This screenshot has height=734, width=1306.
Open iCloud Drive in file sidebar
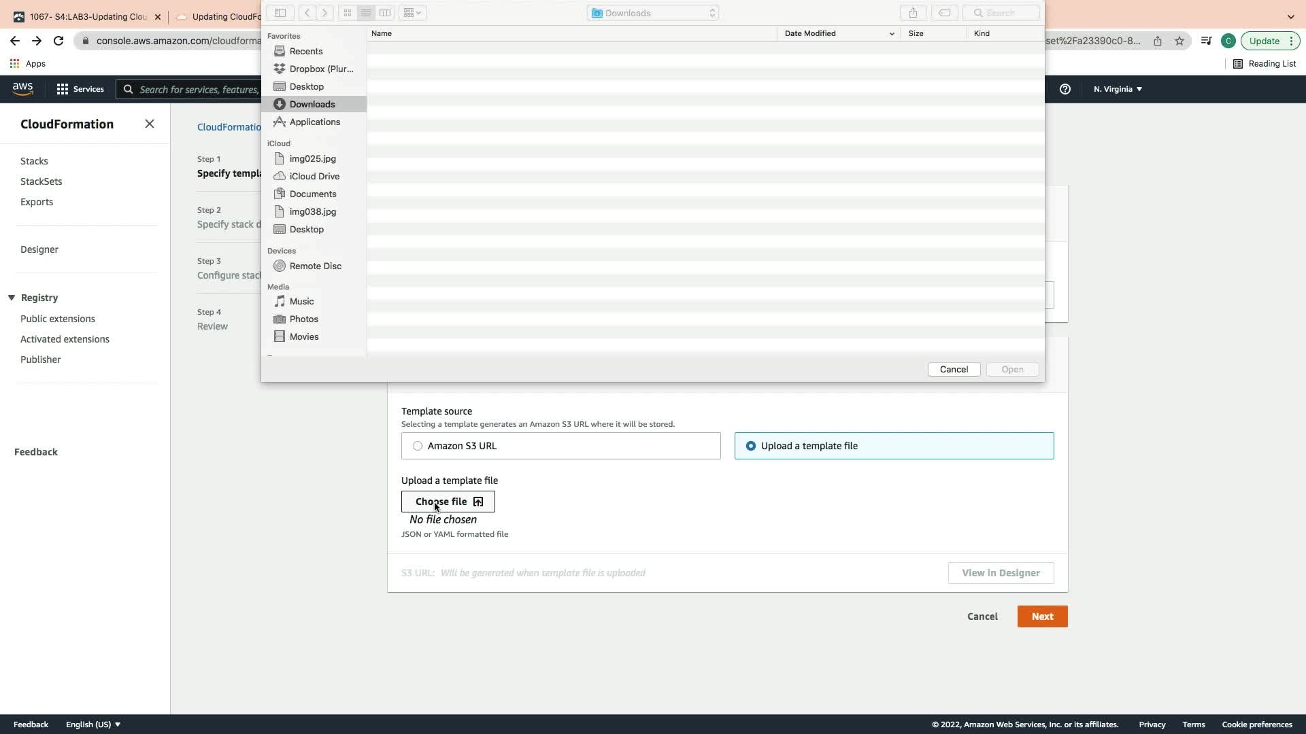click(x=314, y=176)
